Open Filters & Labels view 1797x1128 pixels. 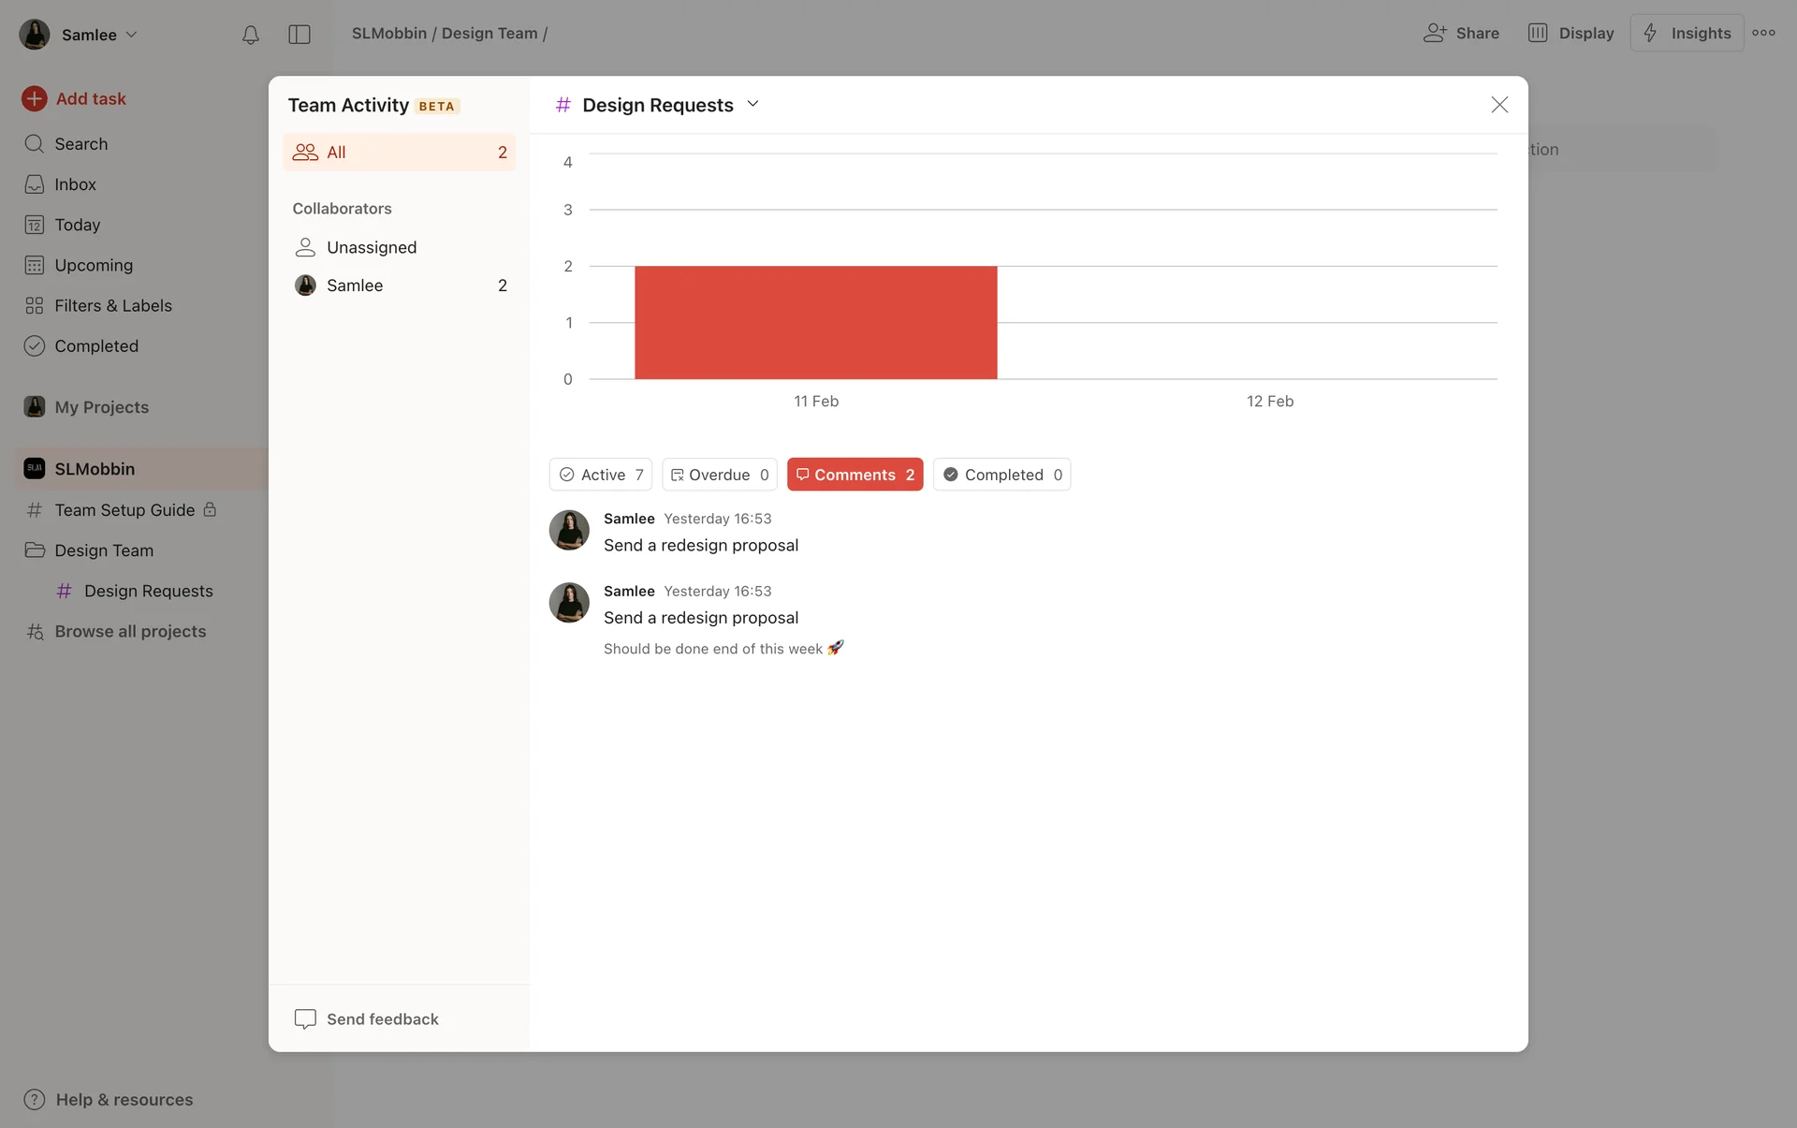click(112, 305)
